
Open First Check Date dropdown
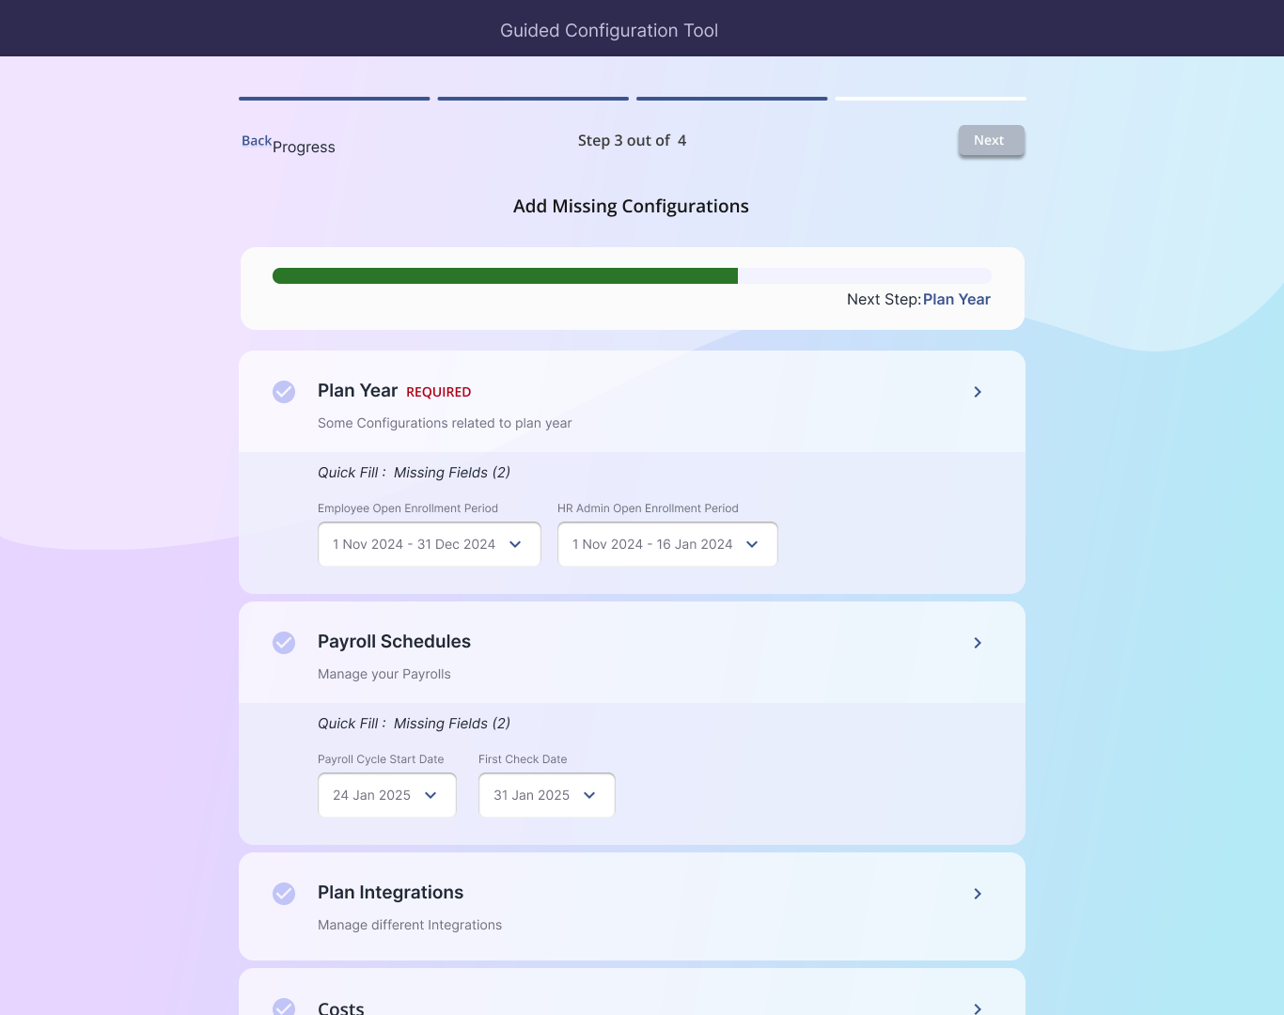click(547, 795)
